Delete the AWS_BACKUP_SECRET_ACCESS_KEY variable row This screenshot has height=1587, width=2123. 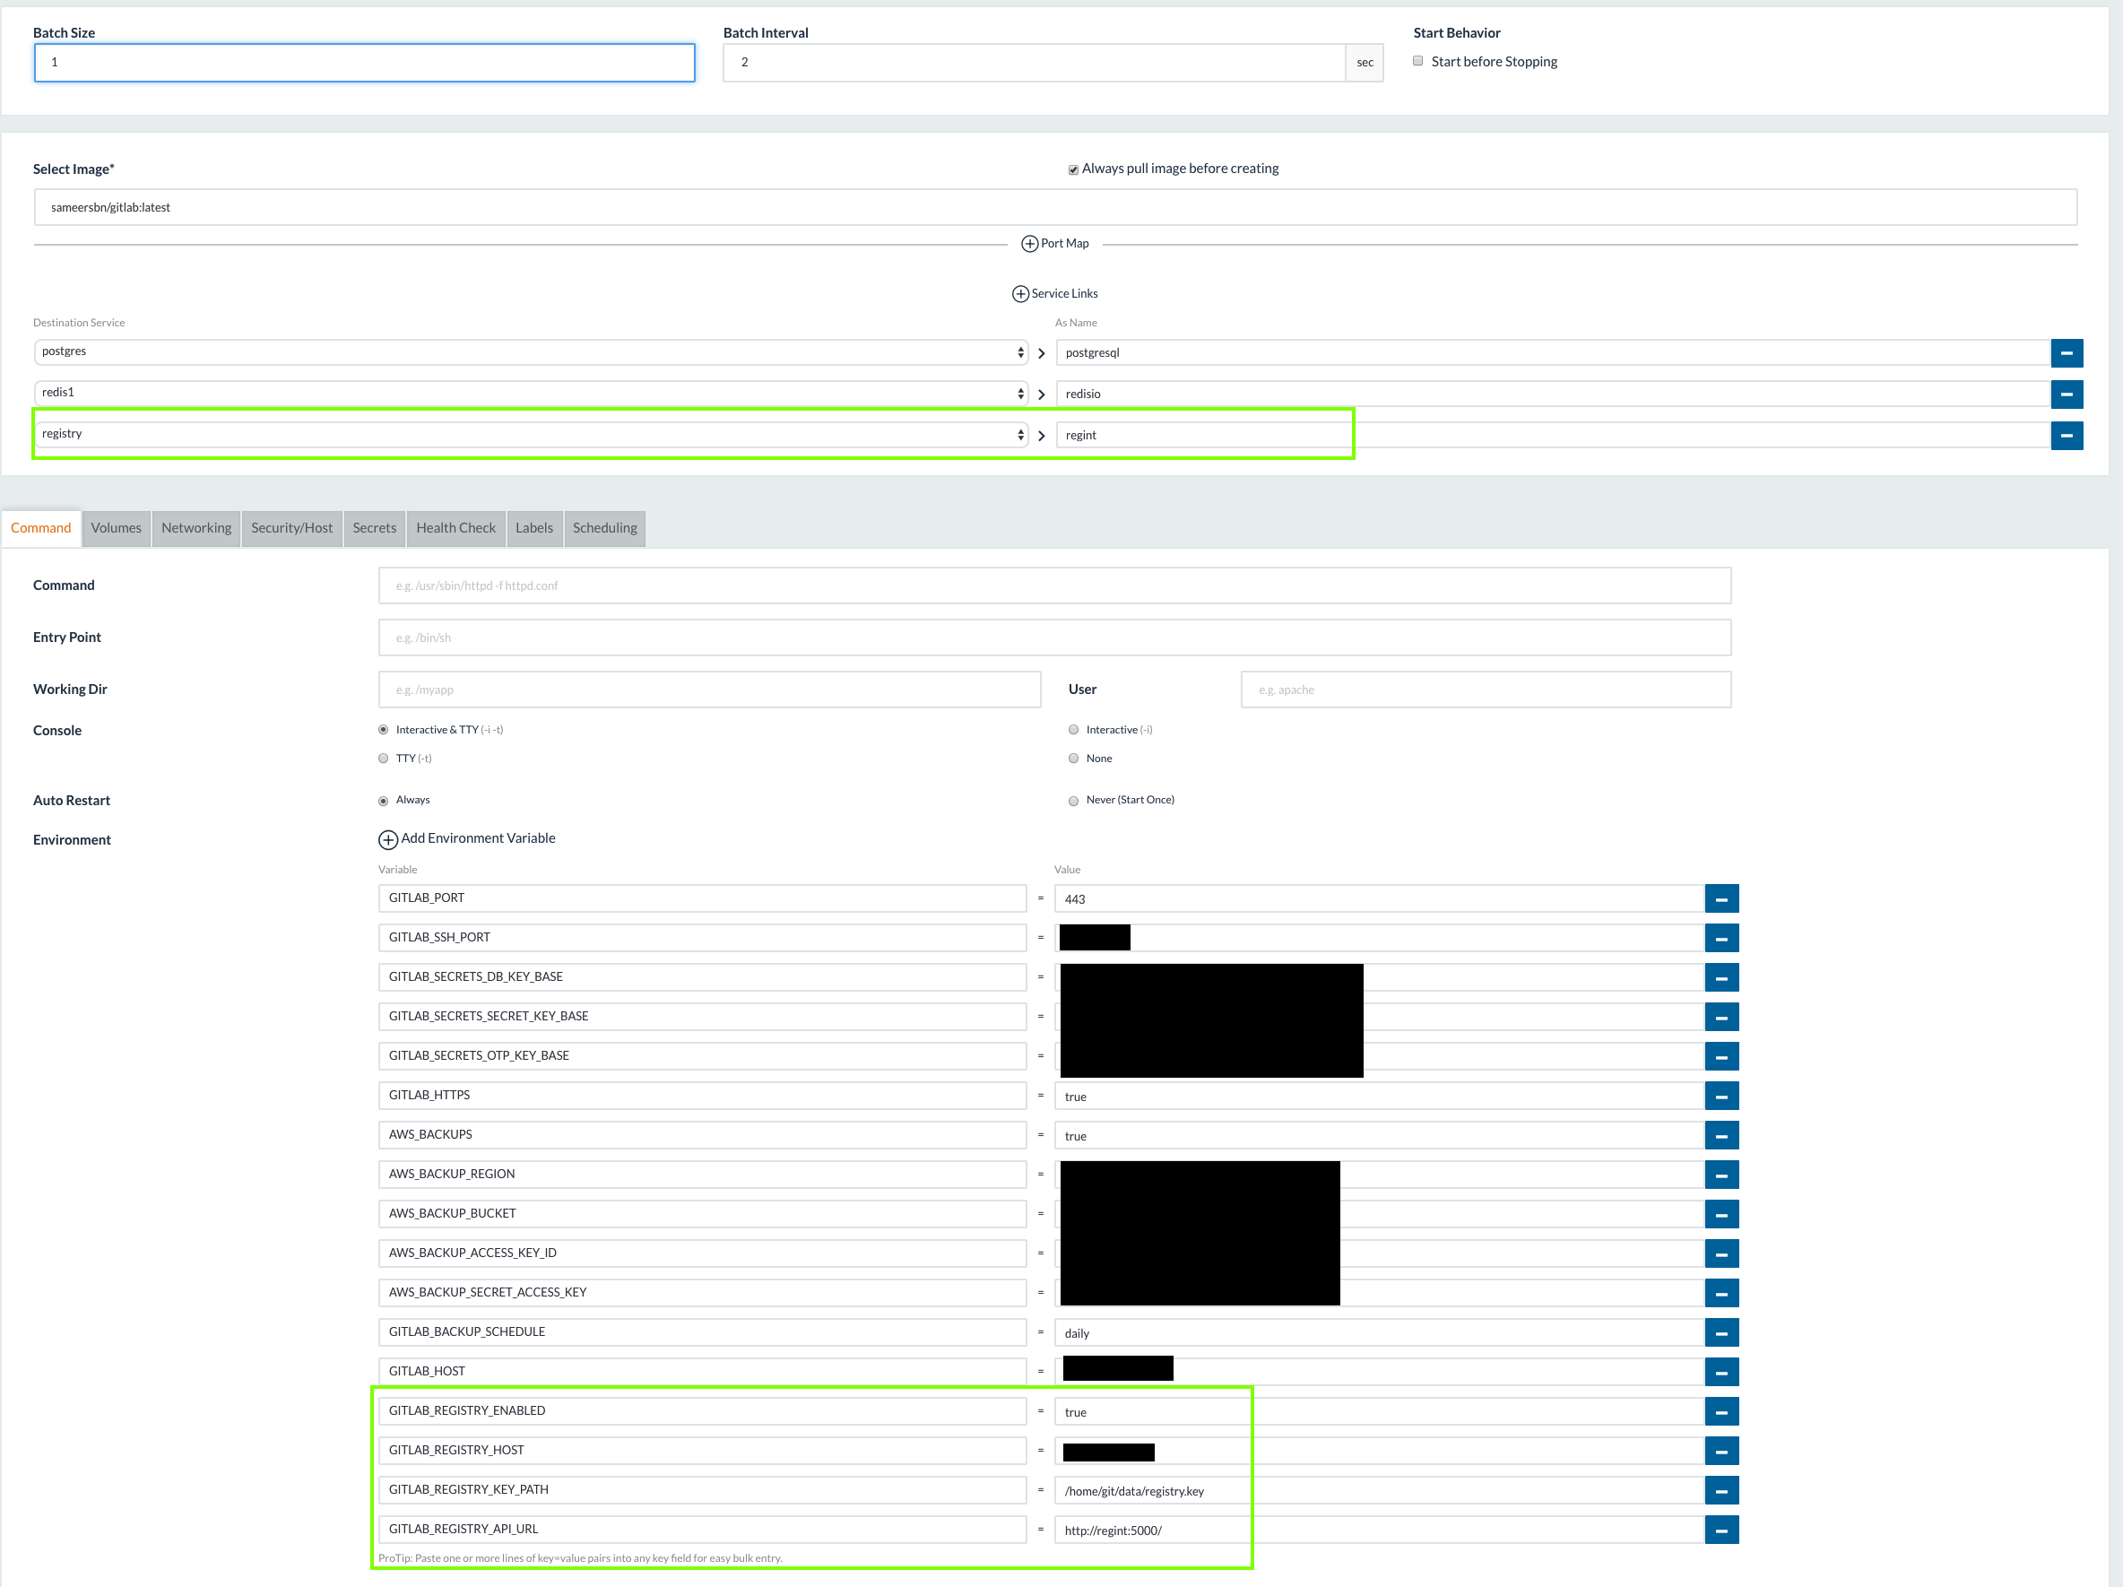point(1720,1293)
